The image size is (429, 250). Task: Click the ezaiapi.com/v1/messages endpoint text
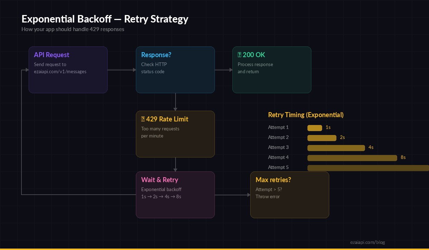coord(60,71)
